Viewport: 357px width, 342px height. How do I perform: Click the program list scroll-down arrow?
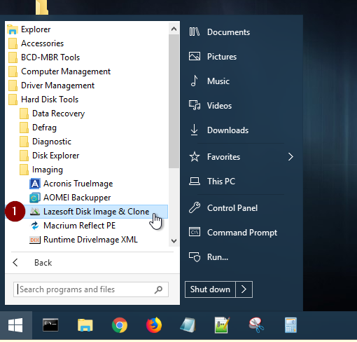coord(174,241)
